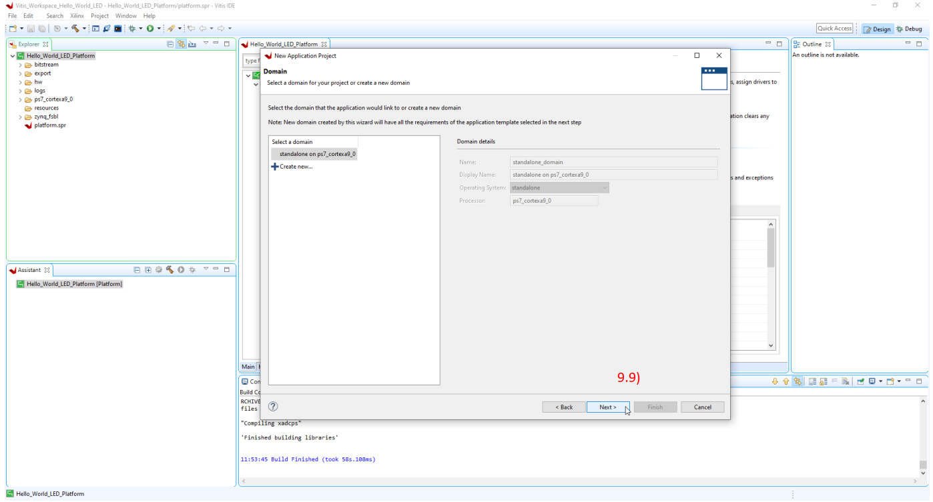Click the Next button in wizard
The height and width of the screenshot is (502, 933).
[608, 407]
